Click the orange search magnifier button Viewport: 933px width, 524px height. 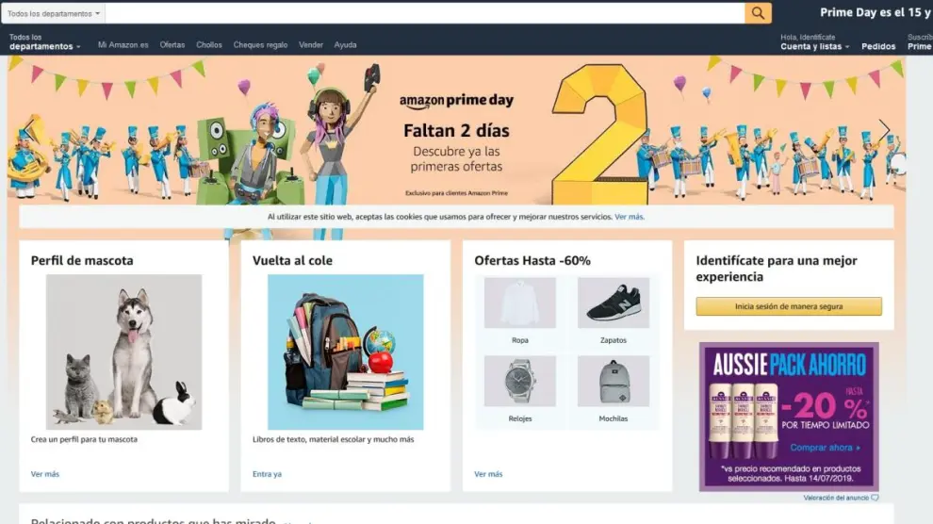coord(758,13)
